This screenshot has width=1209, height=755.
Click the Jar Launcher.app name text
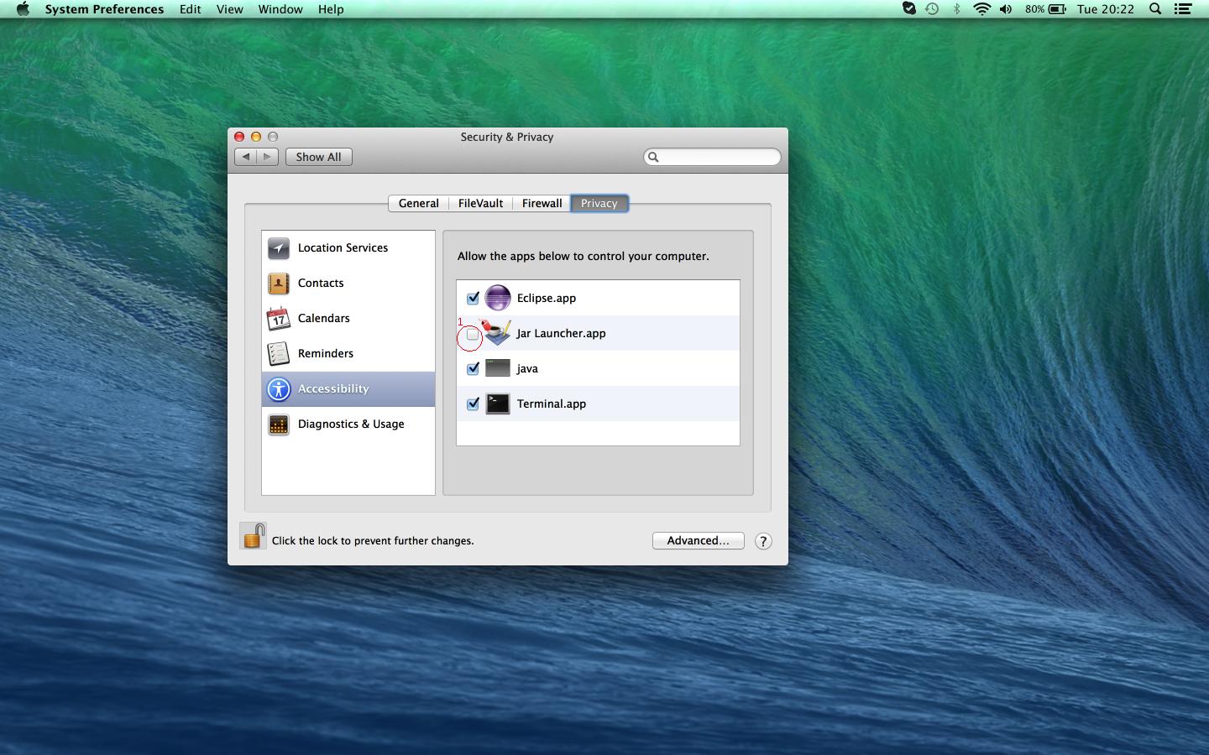pyautogui.click(x=561, y=333)
